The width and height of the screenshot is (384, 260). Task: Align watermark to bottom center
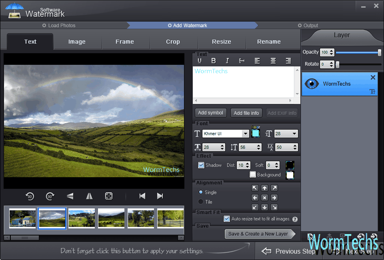tap(264, 207)
